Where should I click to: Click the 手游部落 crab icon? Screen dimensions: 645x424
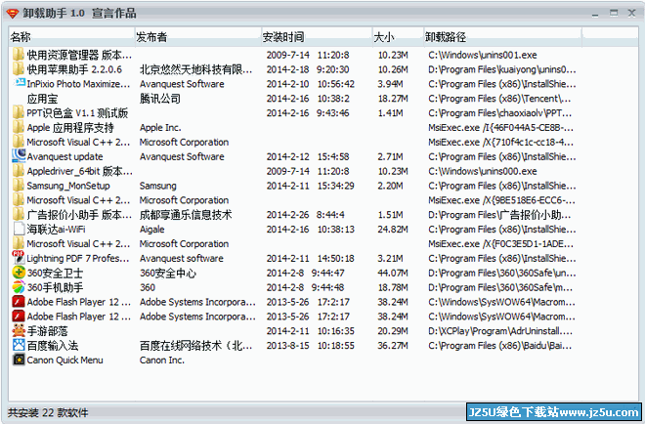click(19, 330)
